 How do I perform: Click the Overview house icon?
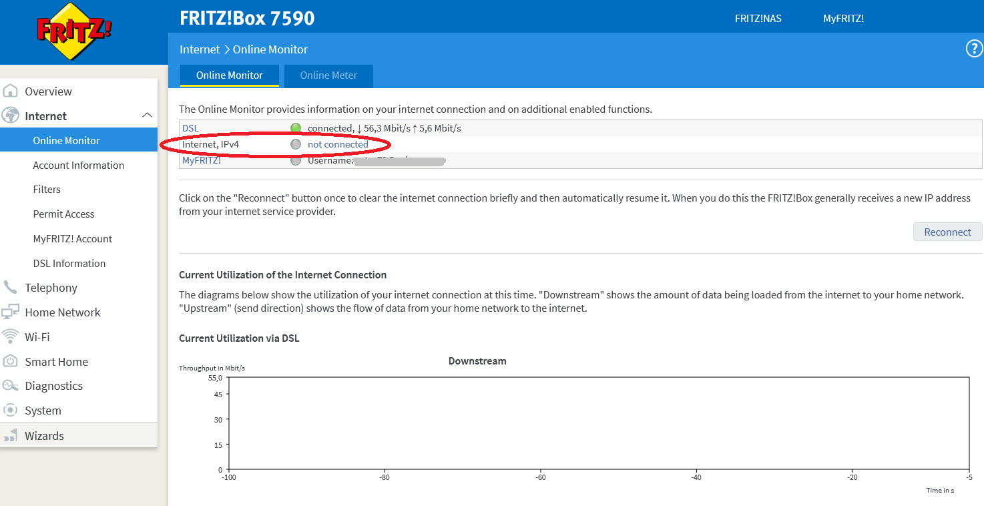(x=10, y=91)
